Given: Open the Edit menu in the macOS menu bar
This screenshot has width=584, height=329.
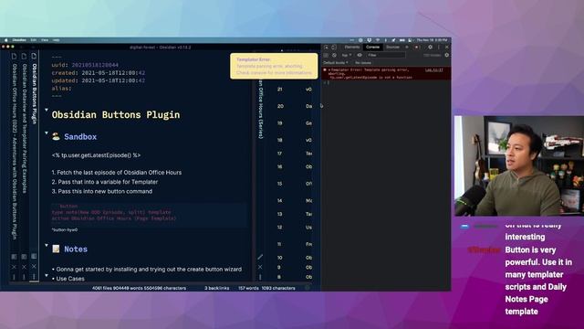Looking at the screenshot, I should tap(34, 40).
